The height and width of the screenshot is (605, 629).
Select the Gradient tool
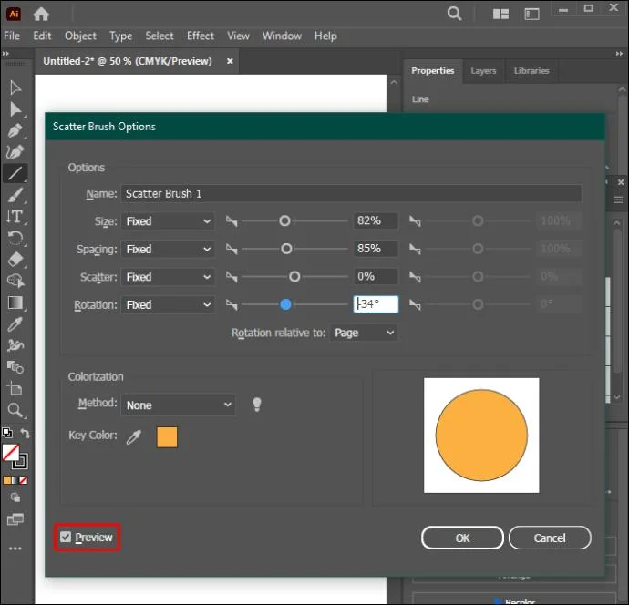[15, 302]
